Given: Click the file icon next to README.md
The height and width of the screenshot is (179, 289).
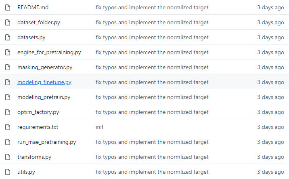Looking at the screenshot, I should pyautogui.click(x=7, y=7).
